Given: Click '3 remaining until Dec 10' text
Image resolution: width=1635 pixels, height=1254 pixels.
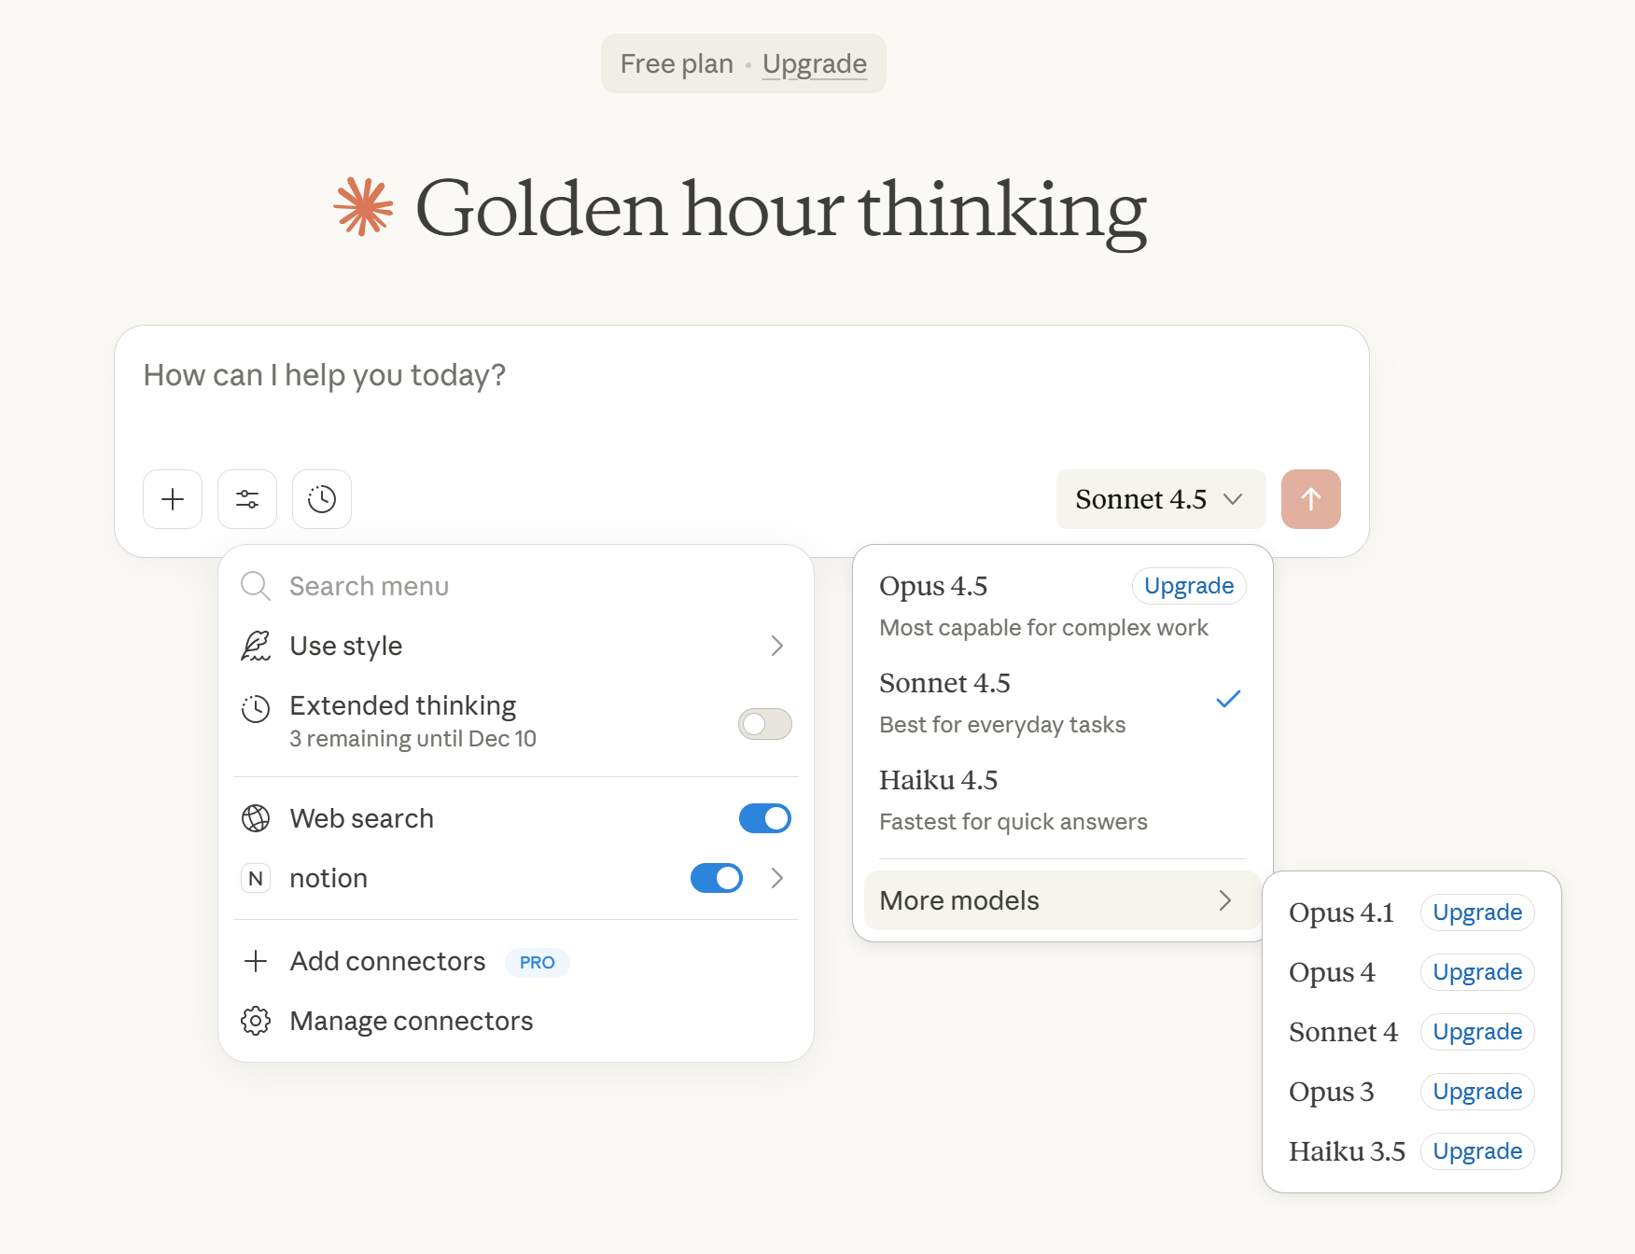Looking at the screenshot, I should click(x=412, y=739).
